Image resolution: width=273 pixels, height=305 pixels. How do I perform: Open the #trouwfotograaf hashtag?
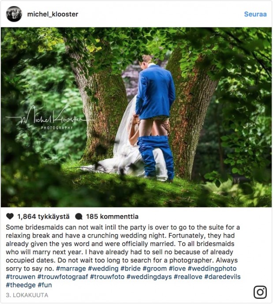(x=63, y=277)
